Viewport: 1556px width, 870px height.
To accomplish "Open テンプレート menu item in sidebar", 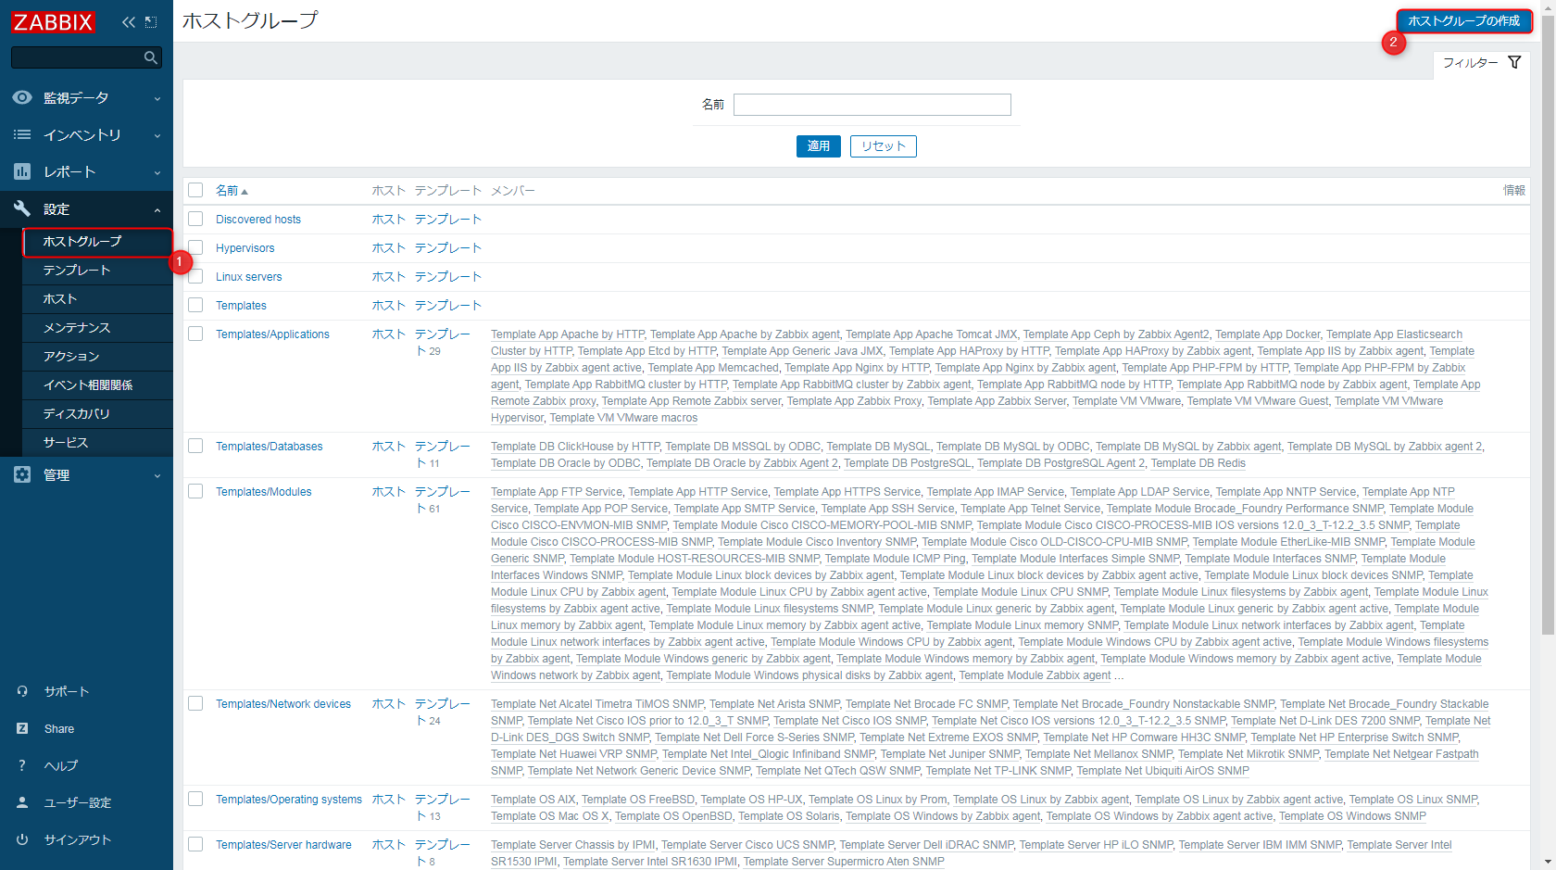I will point(97,271).
